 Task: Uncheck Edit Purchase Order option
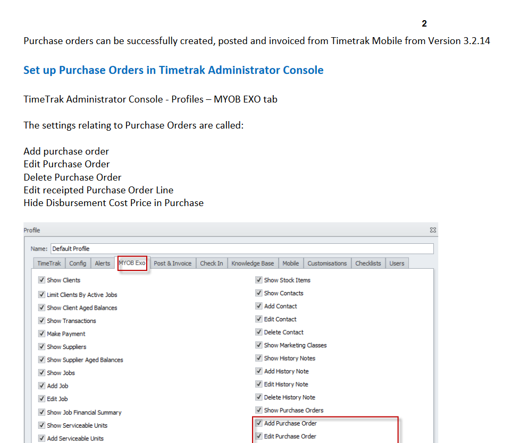(x=259, y=436)
